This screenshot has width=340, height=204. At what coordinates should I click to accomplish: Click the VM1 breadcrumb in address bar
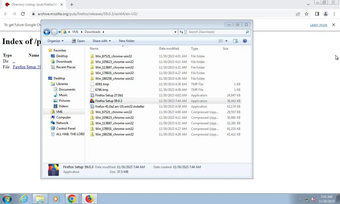point(75,32)
